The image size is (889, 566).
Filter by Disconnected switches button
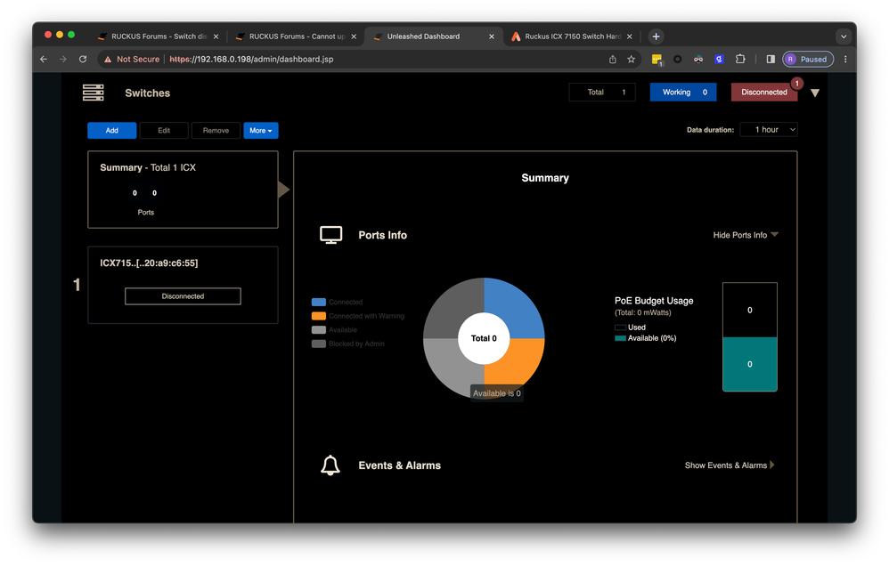(763, 93)
